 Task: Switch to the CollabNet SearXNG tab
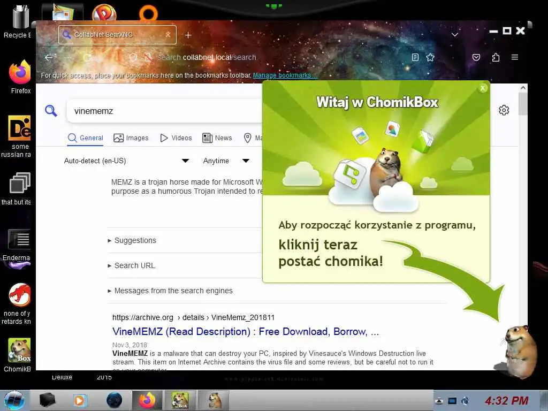pos(117,35)
